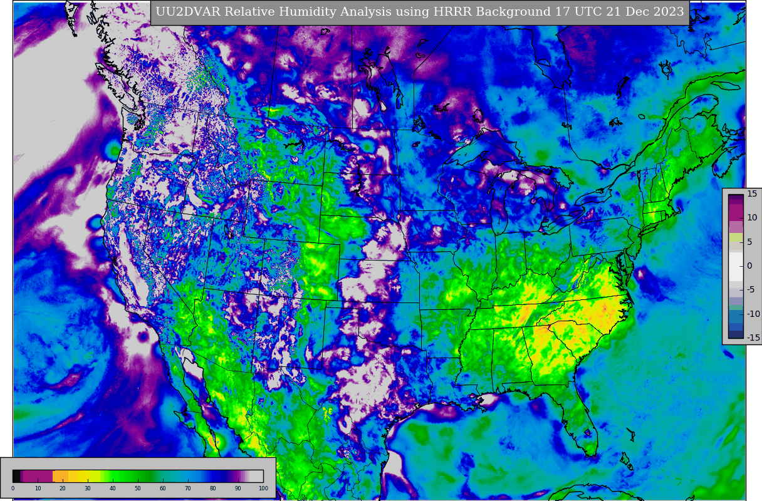Click the '100' label on bottom colorbar
The image size is (762, 501).
[x=263, y=488]
